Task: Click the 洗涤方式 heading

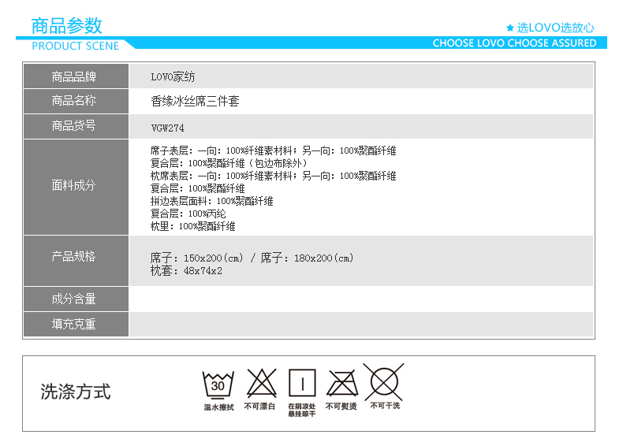Action: tap(76, 392)
